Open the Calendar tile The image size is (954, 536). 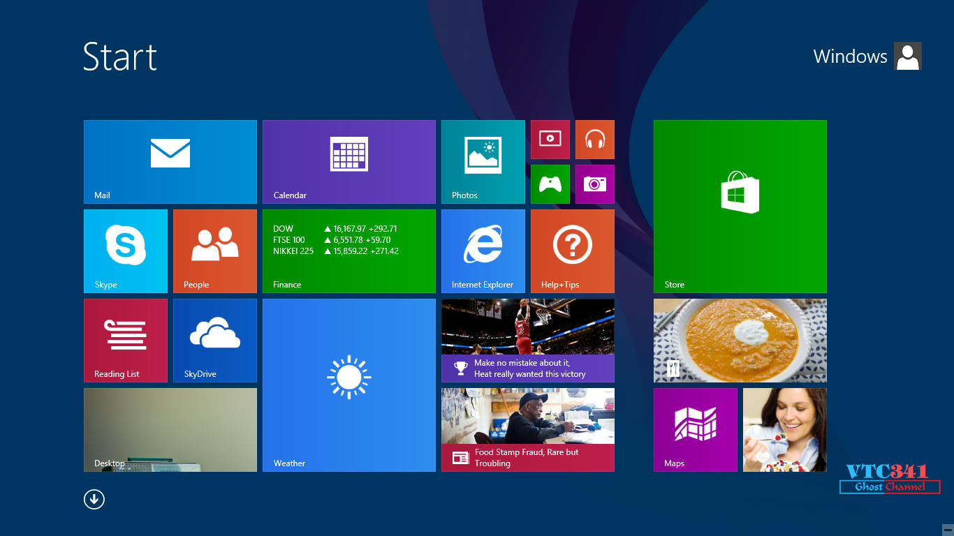(x=349, y=162)
